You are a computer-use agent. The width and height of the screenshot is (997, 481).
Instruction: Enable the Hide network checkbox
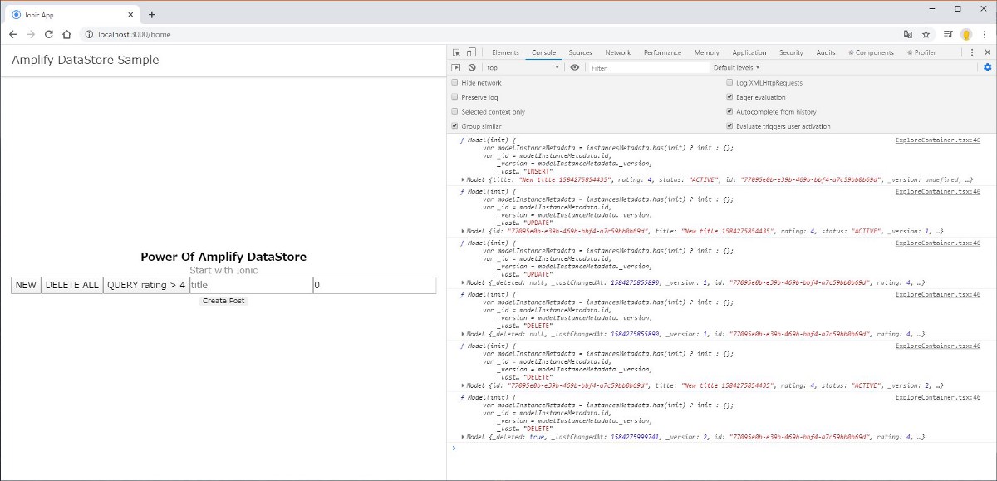[454, 83]
